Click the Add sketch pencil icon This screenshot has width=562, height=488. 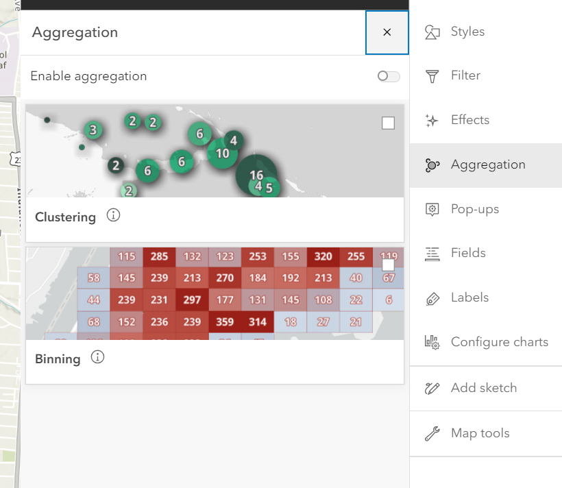[433, 388]
